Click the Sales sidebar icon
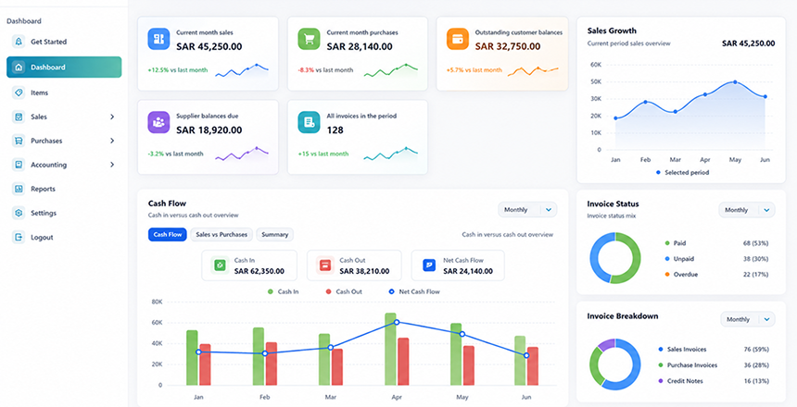This screenshot has height=407, width=797. pos(19,117)
